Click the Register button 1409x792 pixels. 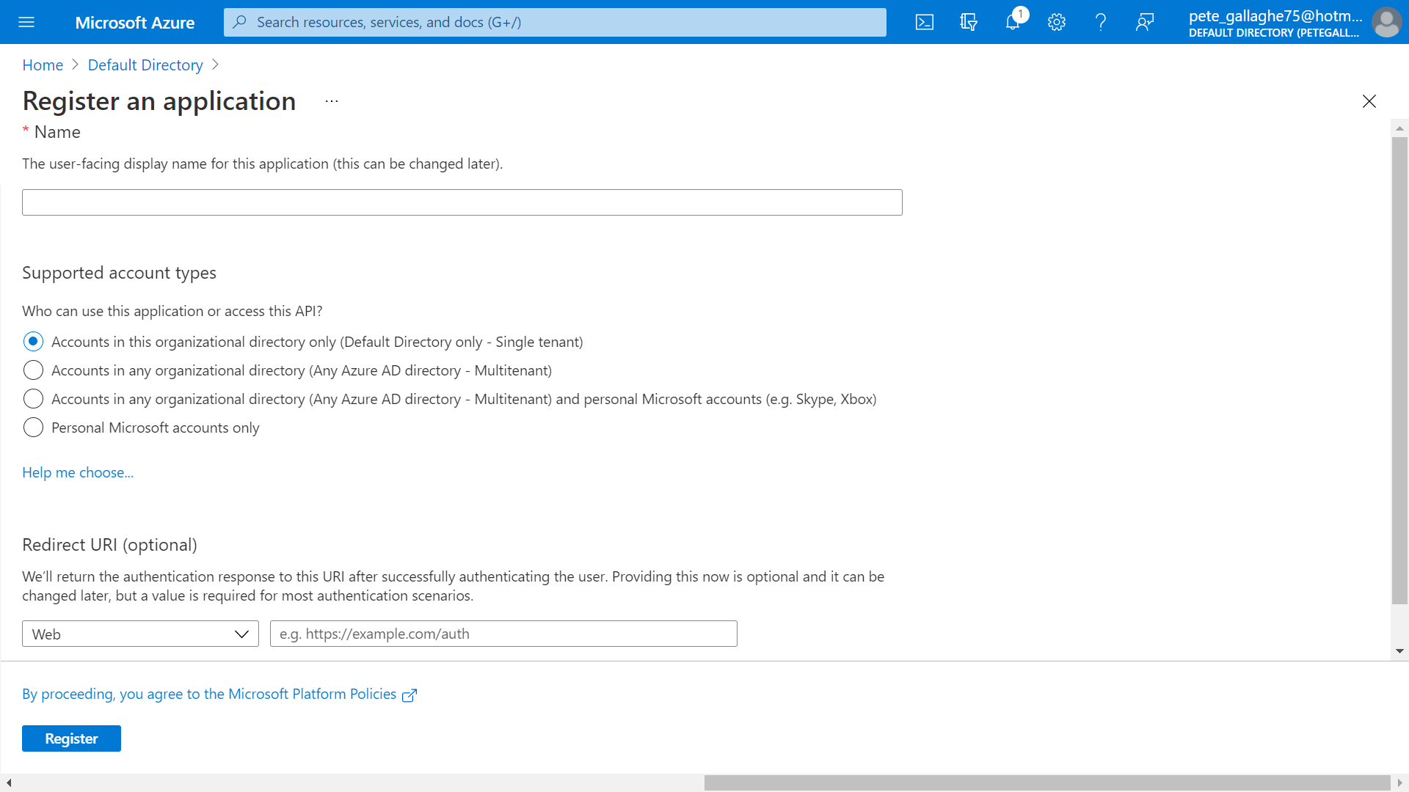[71, 738]
